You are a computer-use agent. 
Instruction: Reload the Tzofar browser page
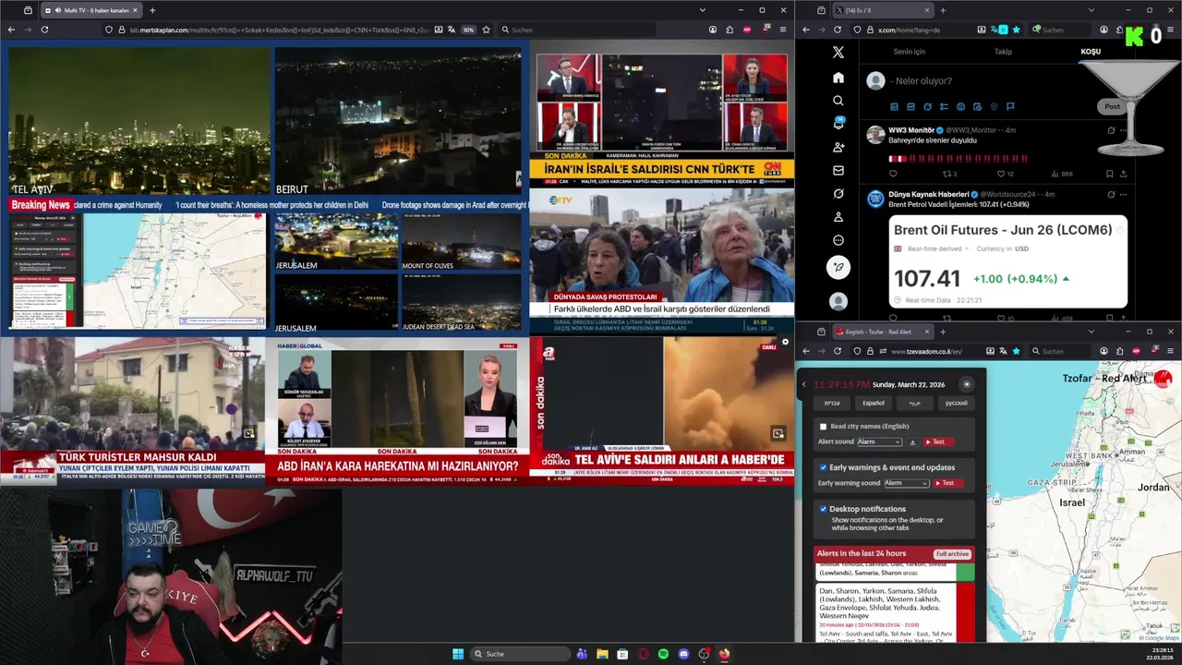pos(838,351)
